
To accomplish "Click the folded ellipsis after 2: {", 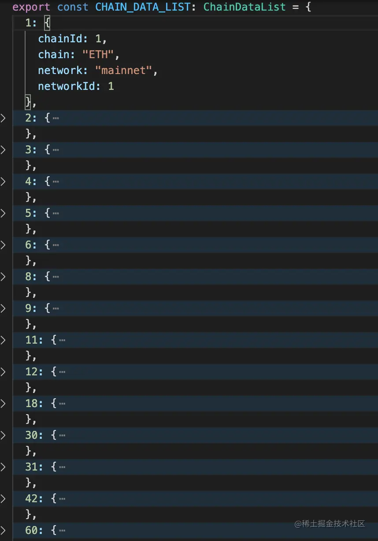I will (56, 119).
